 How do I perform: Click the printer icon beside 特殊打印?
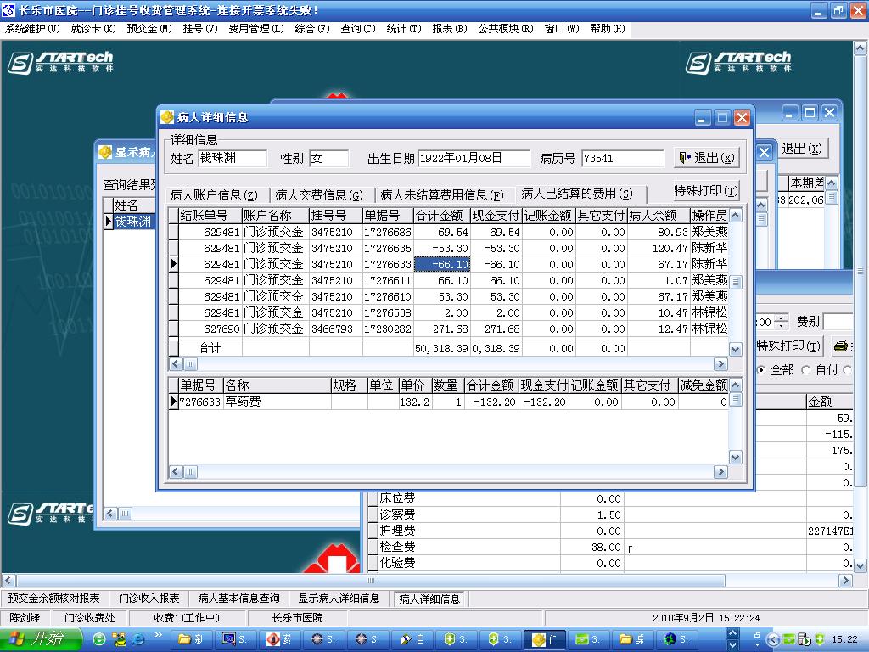tap(841, 346)
